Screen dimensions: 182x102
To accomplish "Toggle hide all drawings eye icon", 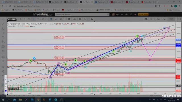I will (x=3, y=80).
